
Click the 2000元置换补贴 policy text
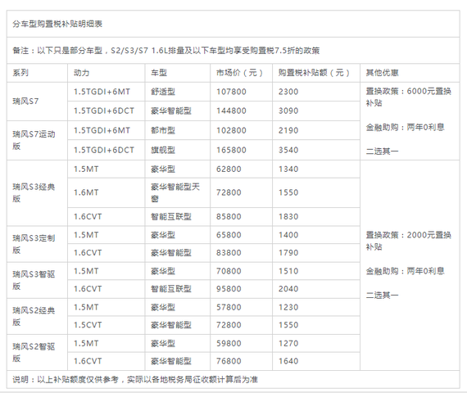[x=409, y=241]
